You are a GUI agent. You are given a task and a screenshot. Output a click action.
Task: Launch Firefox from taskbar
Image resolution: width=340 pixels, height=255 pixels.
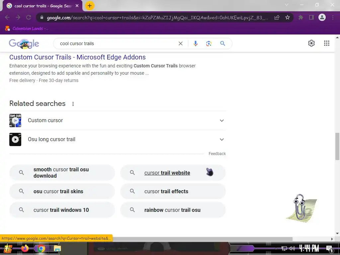click(25, 248)
